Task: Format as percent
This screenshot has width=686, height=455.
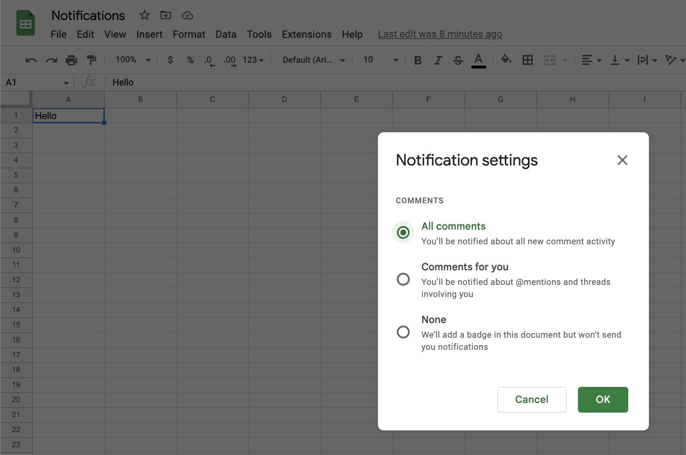Action: (x=190, y=60)
